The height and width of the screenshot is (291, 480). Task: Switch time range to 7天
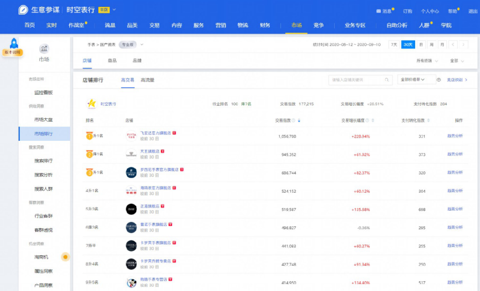coord(394,45)
